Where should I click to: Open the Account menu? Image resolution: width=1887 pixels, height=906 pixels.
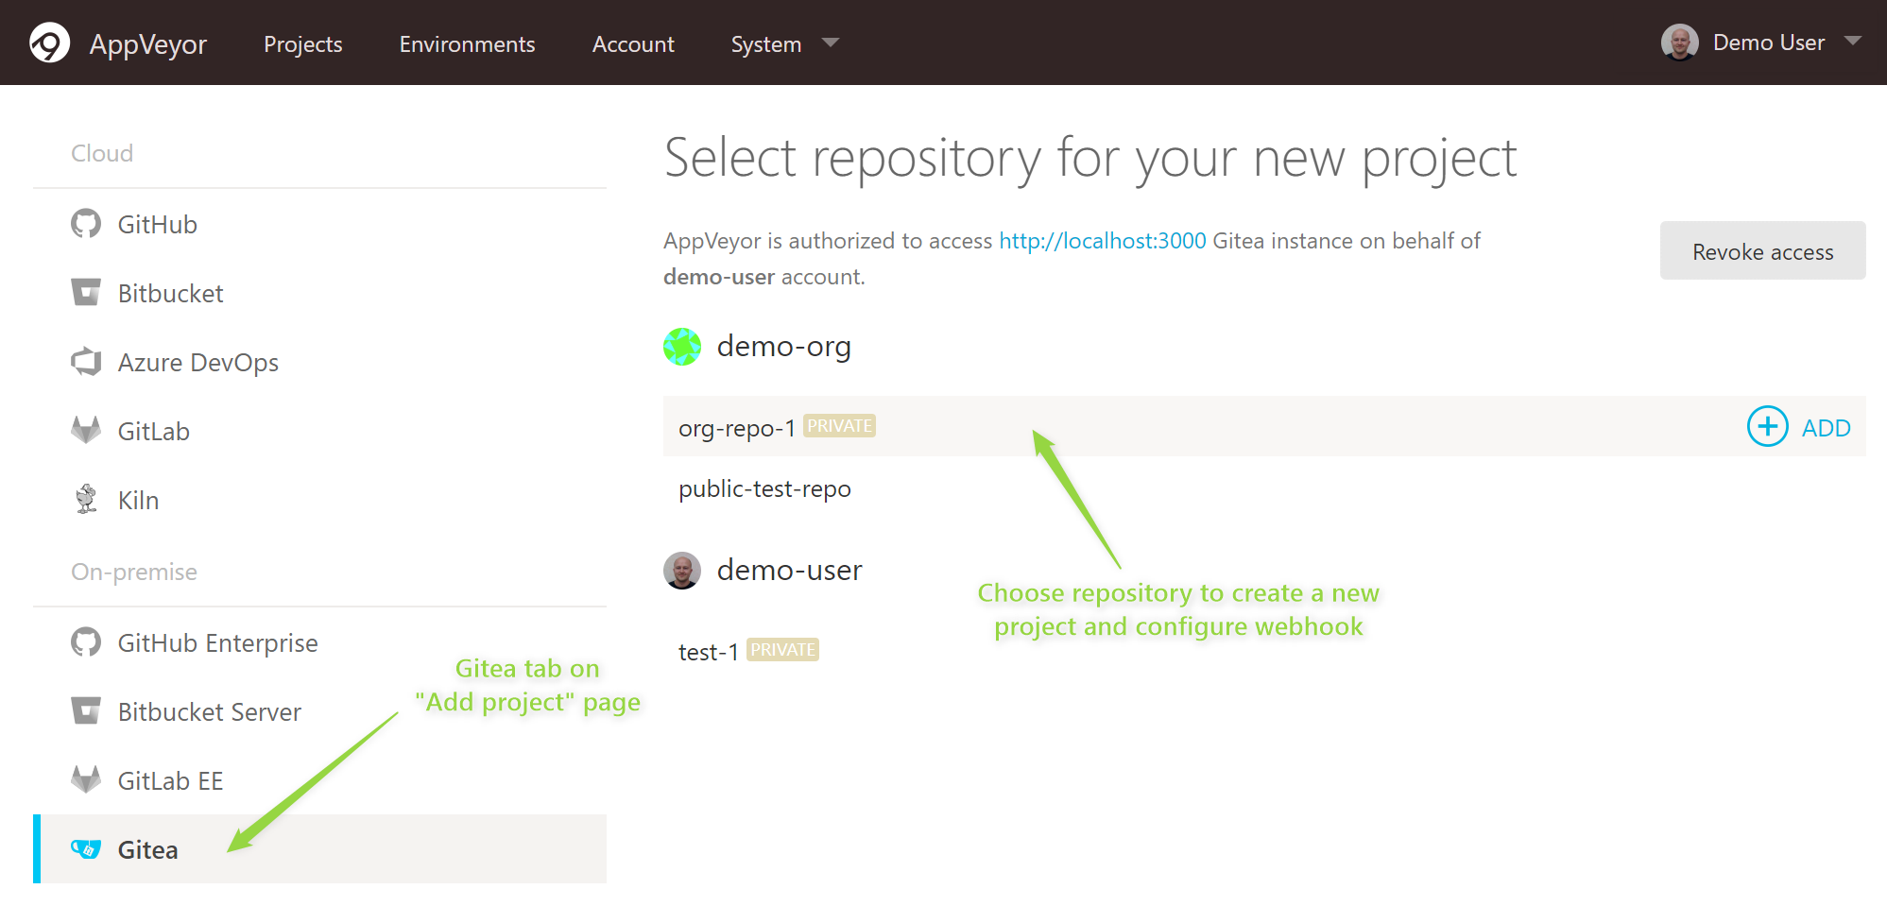[x=633, y=44]
